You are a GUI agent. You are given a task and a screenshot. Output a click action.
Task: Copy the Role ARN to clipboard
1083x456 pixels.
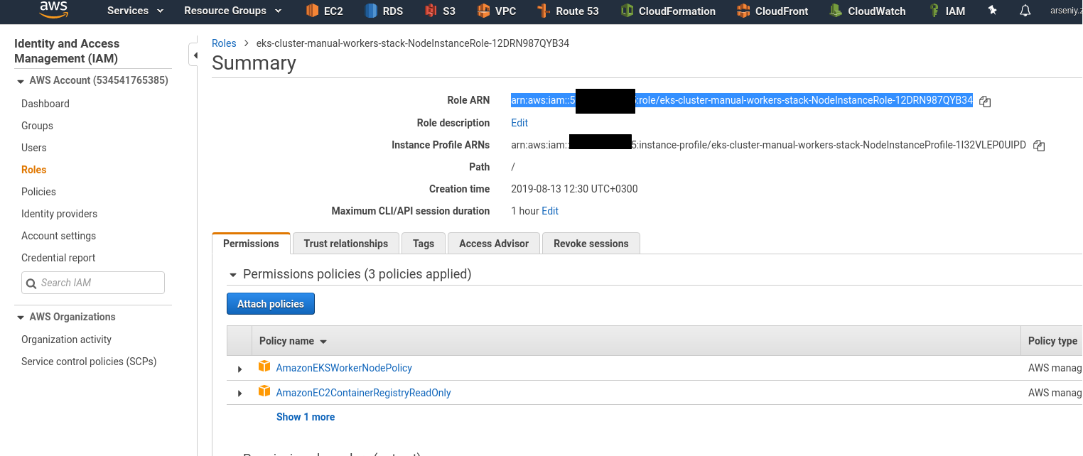[x=985, y=102]
